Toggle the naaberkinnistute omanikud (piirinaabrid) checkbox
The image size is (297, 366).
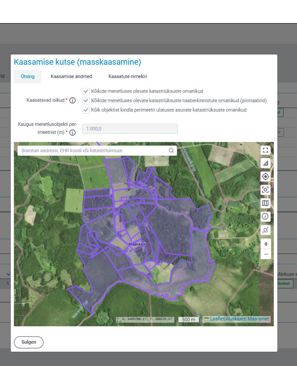click(86, 100)
